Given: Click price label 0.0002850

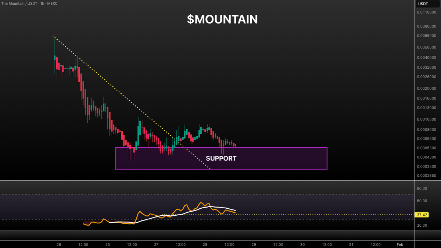Looking at the screenshot, I should click(426, 176).
